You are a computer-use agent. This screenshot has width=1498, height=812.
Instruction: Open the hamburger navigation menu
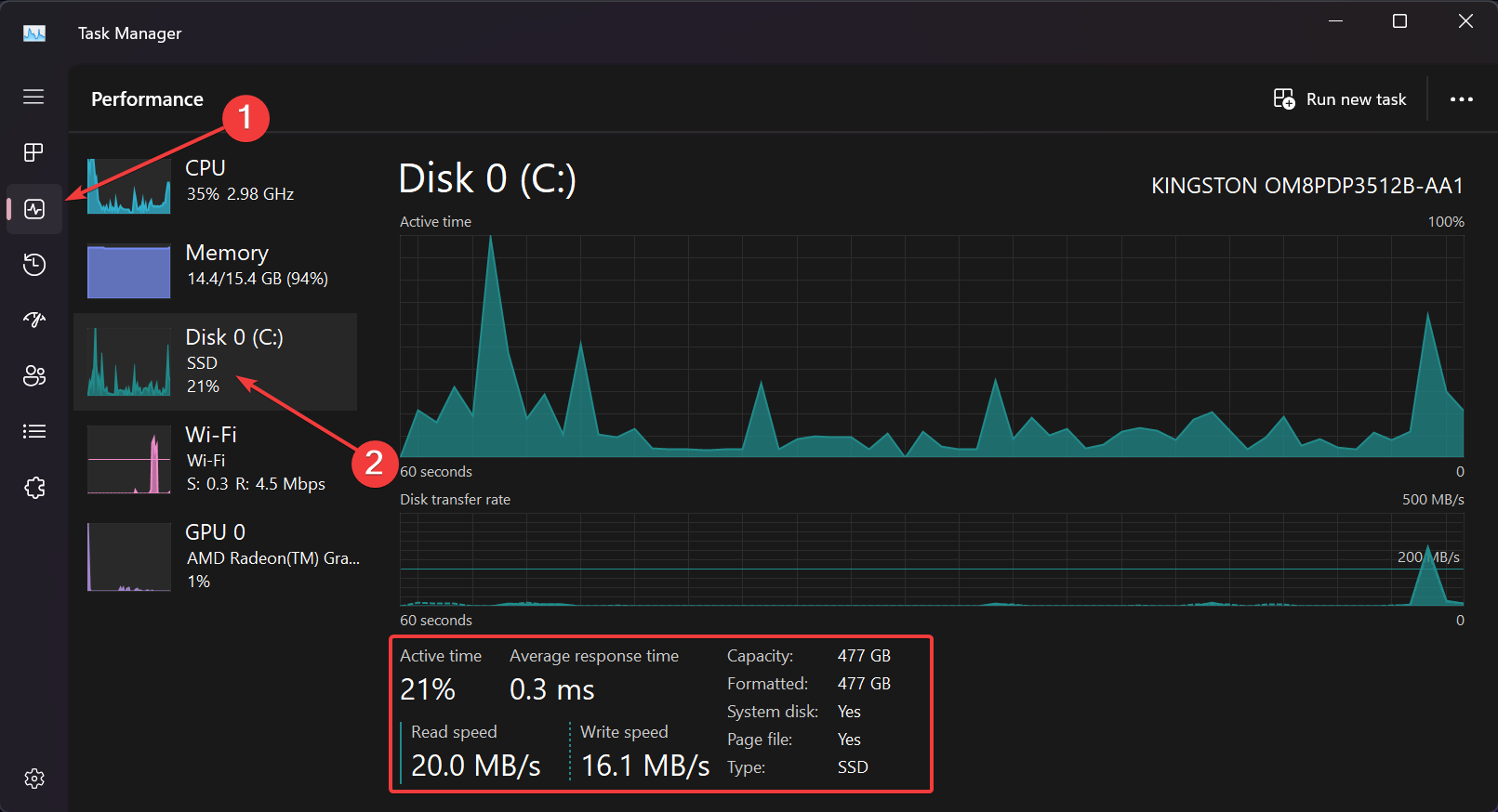click(33, 97)
